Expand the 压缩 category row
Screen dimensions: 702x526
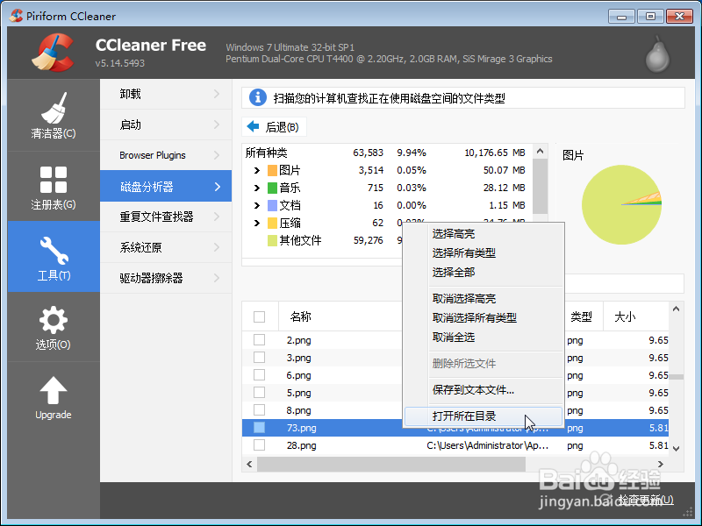256,223
